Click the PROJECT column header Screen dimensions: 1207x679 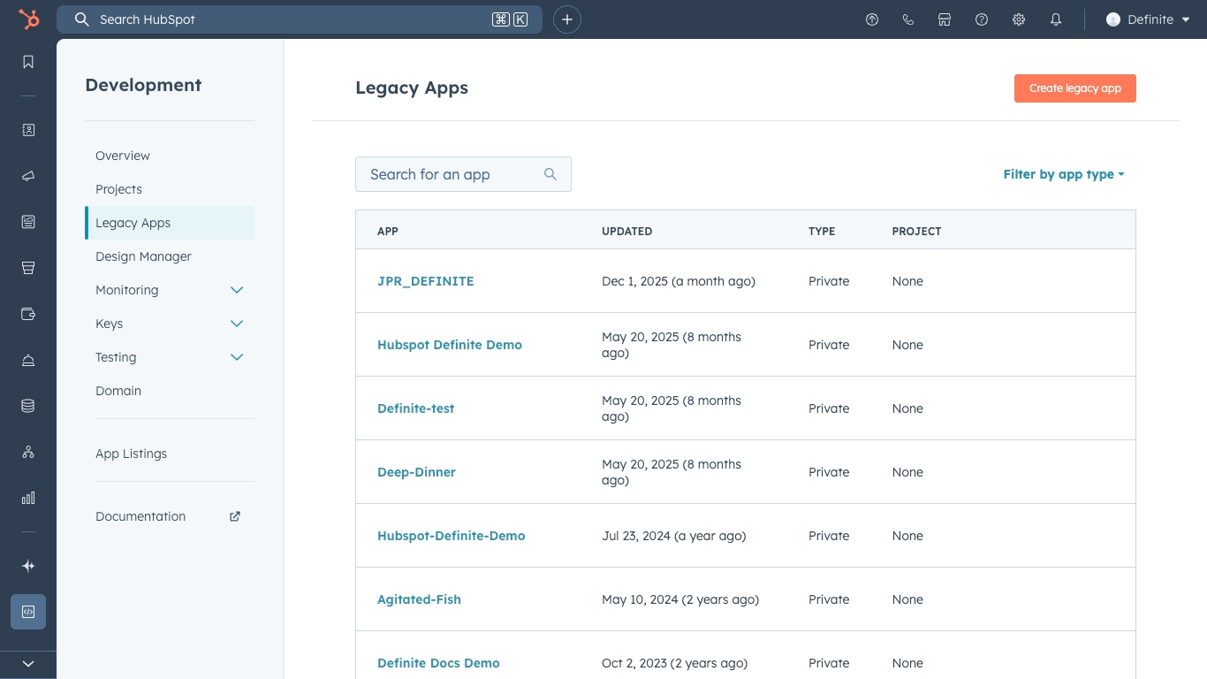[x=916, y=232]
